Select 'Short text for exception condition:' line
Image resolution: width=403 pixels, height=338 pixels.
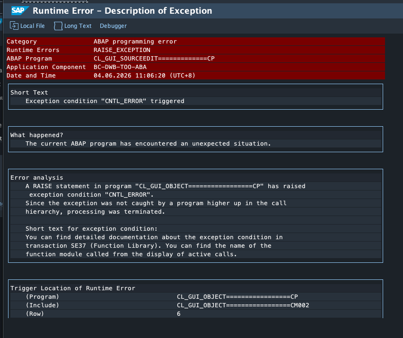(91, 229)
